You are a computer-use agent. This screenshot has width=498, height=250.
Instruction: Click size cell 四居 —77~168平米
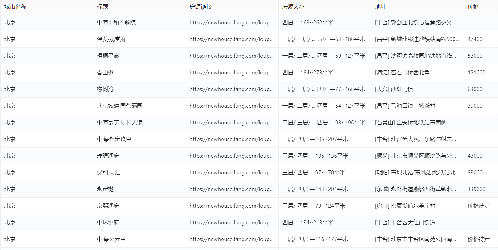click(x=324, y=89)
